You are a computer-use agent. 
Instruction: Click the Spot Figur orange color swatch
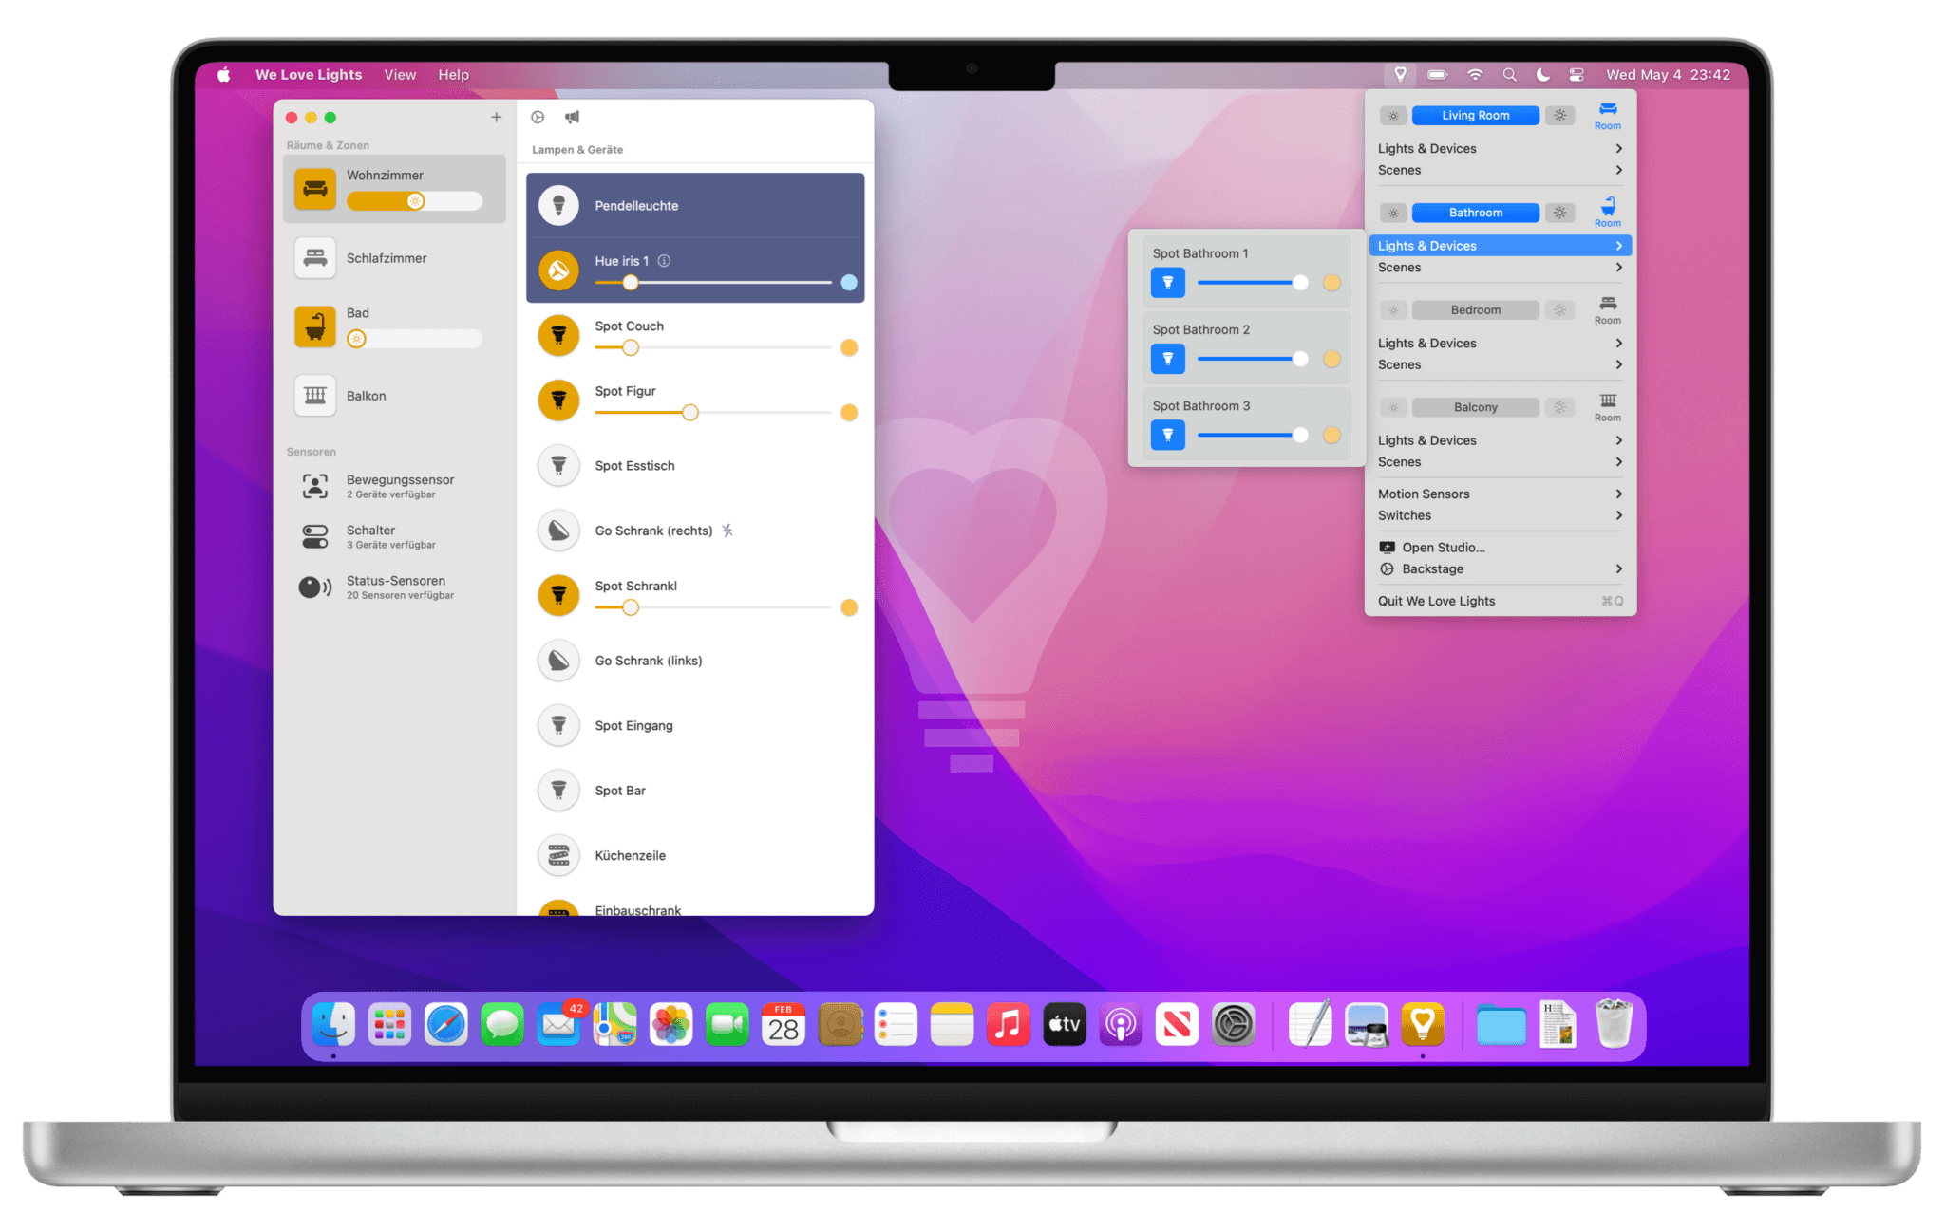click(849, 412)
